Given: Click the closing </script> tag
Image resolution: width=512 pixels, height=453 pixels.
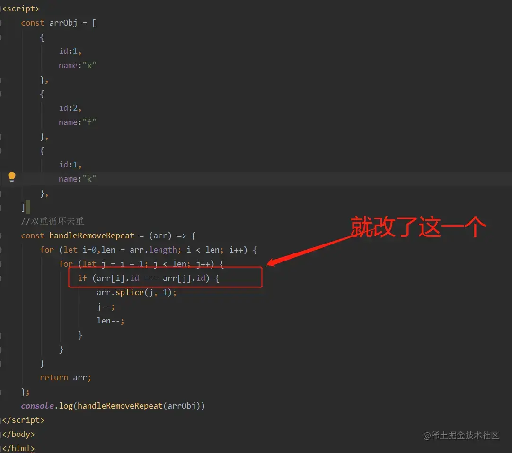Looking at the screenshot, I should click(x=23, y=420).
